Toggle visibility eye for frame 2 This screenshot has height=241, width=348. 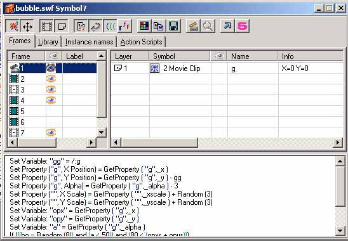point(51,79)
